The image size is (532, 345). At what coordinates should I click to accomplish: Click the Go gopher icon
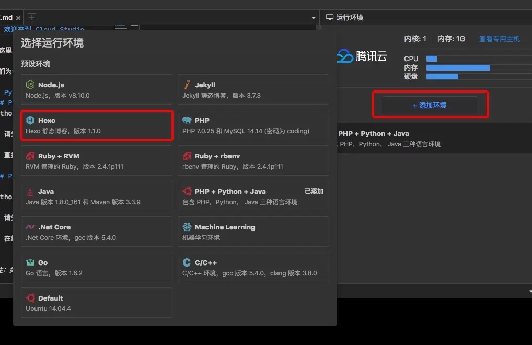[30, 262]
